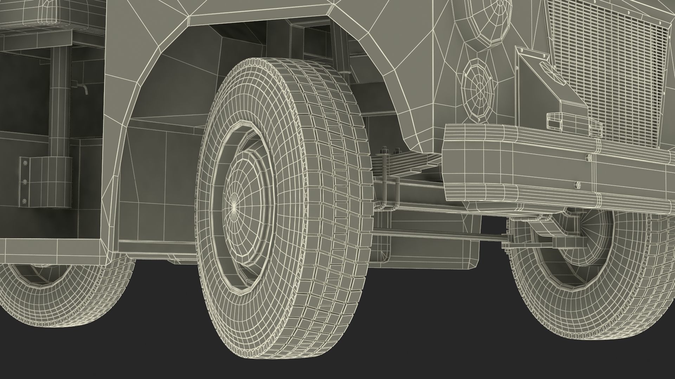Click the center of the front wheel hub
This screenshot has height=379, width=675.
(x=234, y=207)
